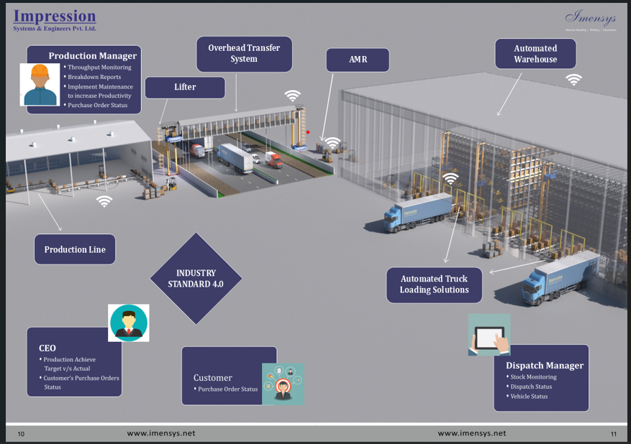
Task: Click Wi-Fi icon beside the Automated Warehouse label
Action: pyautogui.click(x=573, y=80)
